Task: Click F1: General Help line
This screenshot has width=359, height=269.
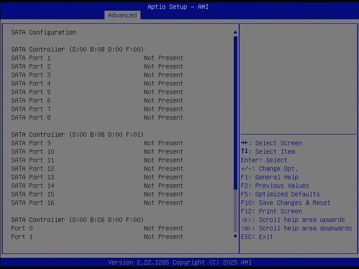Action: pyautogui.click(x=269, y=177)
